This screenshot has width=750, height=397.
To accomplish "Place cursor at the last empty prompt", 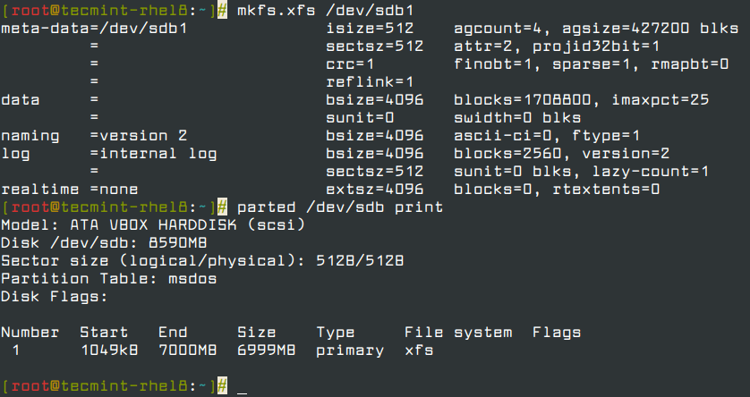I will point(243,386).
